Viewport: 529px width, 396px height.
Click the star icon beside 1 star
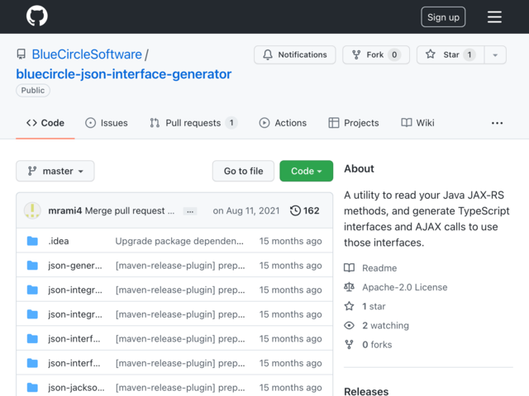349,306
